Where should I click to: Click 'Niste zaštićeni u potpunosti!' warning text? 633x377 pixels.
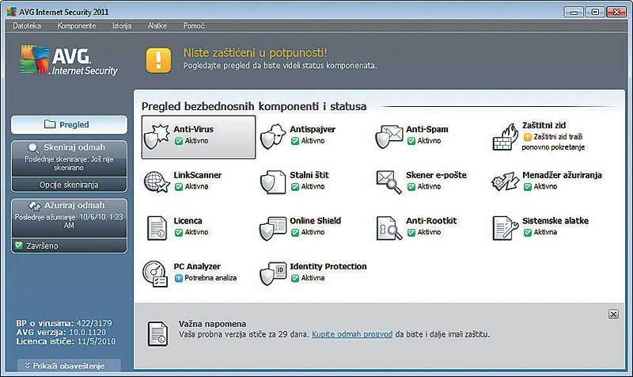point(255,53)
